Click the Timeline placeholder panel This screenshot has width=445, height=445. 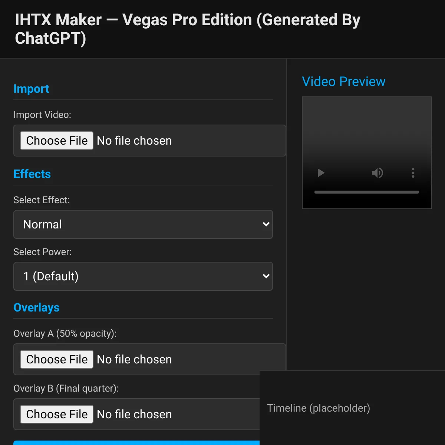(352, 408)
